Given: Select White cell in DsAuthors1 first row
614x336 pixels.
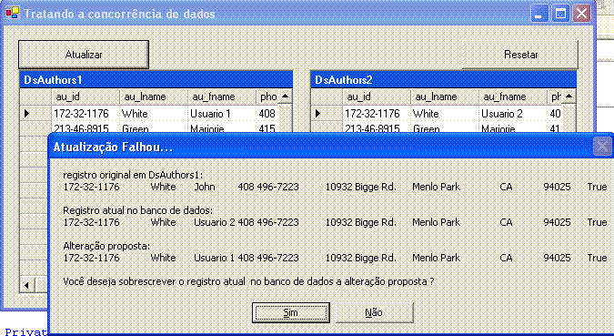Looking at the screenshot, I should pos(154,113).
